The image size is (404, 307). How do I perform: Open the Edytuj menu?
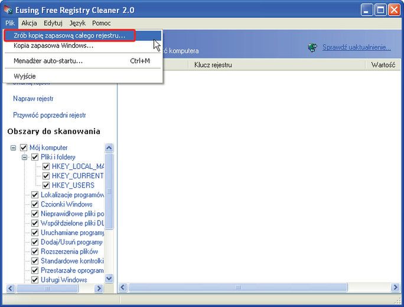point(53,23)
